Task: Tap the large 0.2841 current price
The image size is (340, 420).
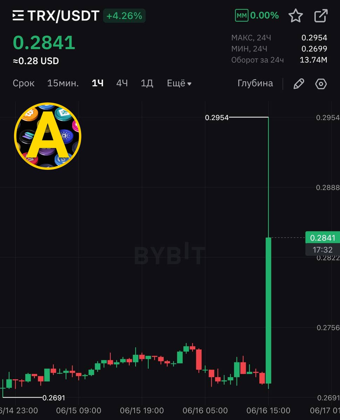Action: pos(44,42)
